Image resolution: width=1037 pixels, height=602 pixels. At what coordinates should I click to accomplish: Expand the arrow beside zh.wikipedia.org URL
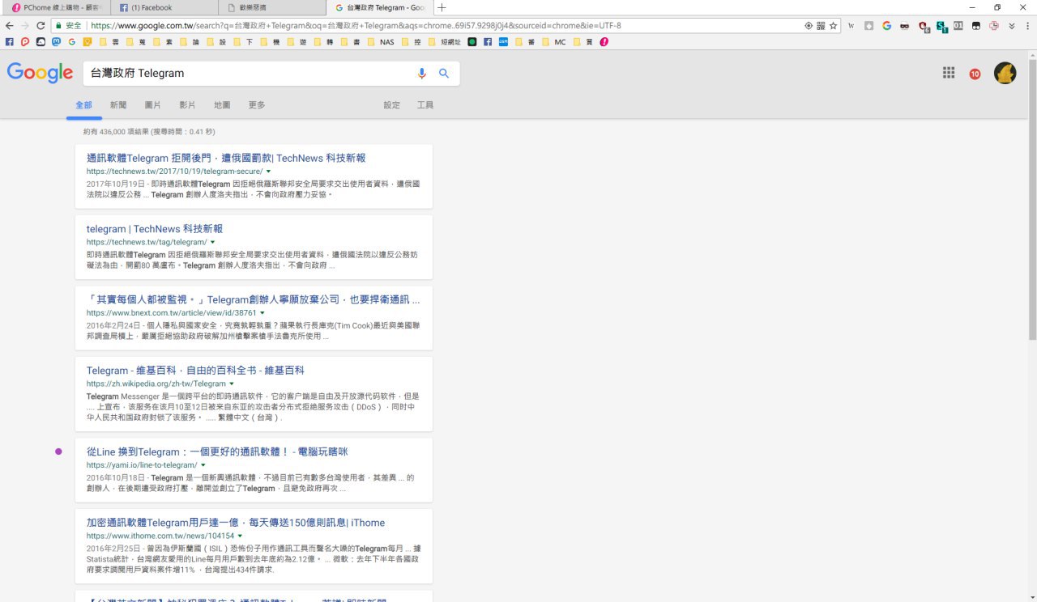coord(232,384)
